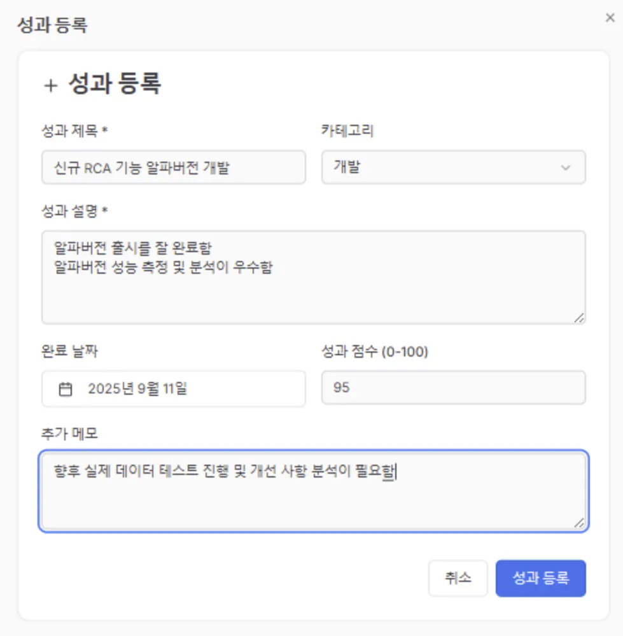Screen dimensions: 623x636
Task: Open the 완료 날짜 date picker
Action: coord(174,388)
